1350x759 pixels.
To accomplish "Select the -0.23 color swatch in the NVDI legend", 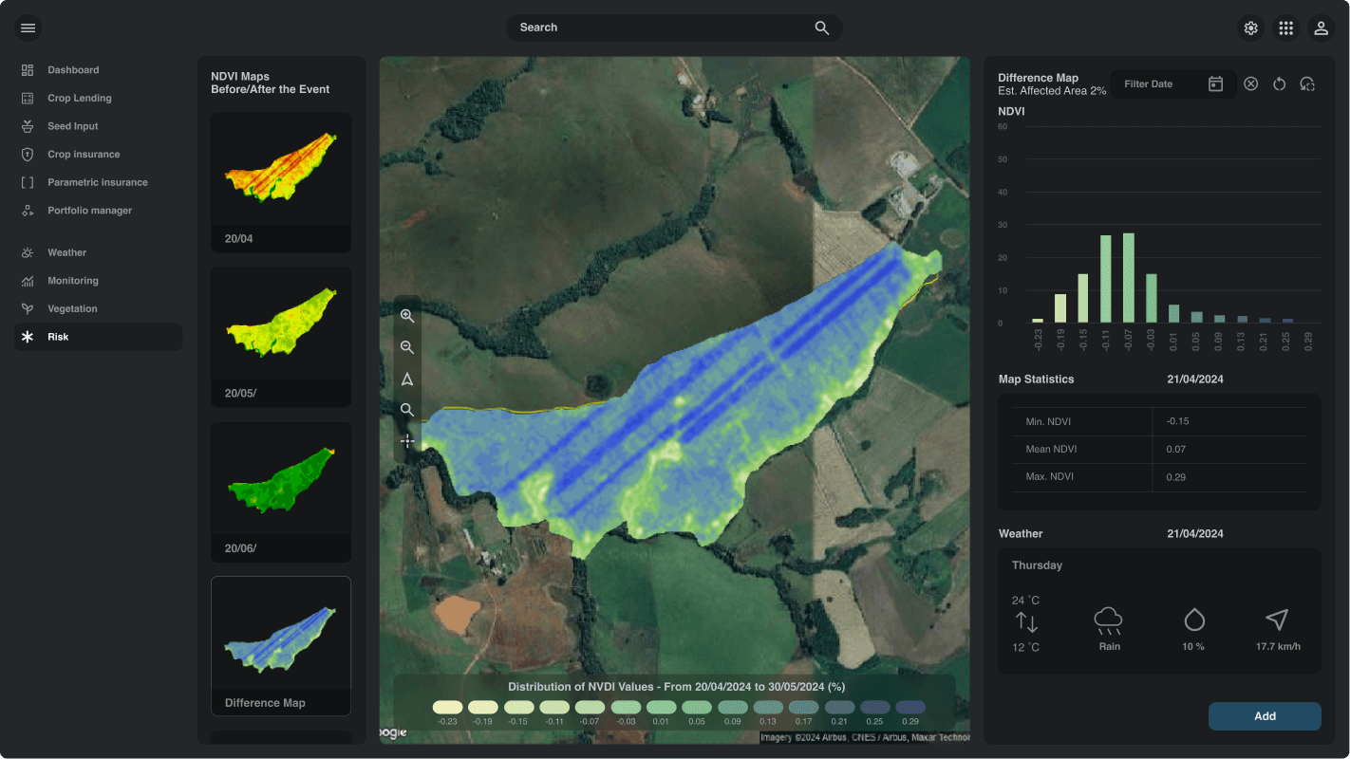I will point(448,707).
